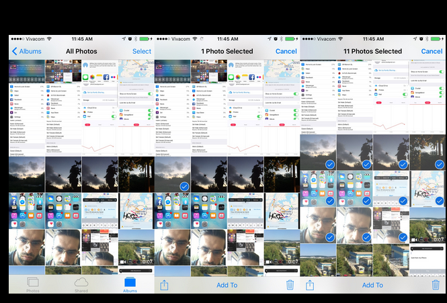Tap the share icon on 1 Photo Selected screen
The height and width of the screenshot is (303, 447).
[164, 285]
